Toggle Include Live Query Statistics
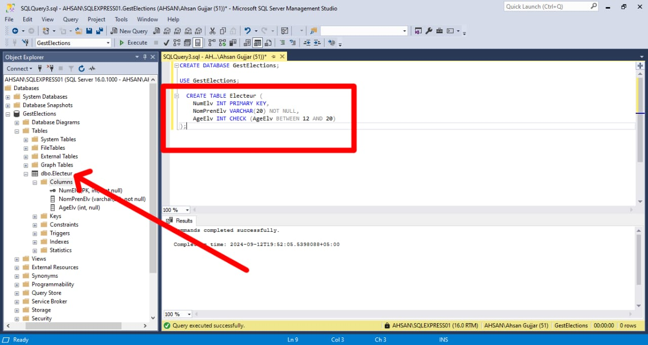This screenshot has height=345, width=648. (222, 42)
